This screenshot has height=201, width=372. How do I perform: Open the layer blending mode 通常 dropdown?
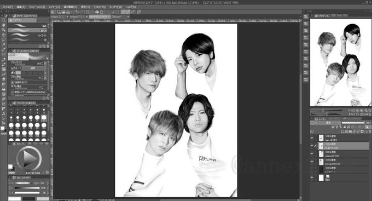329,123
